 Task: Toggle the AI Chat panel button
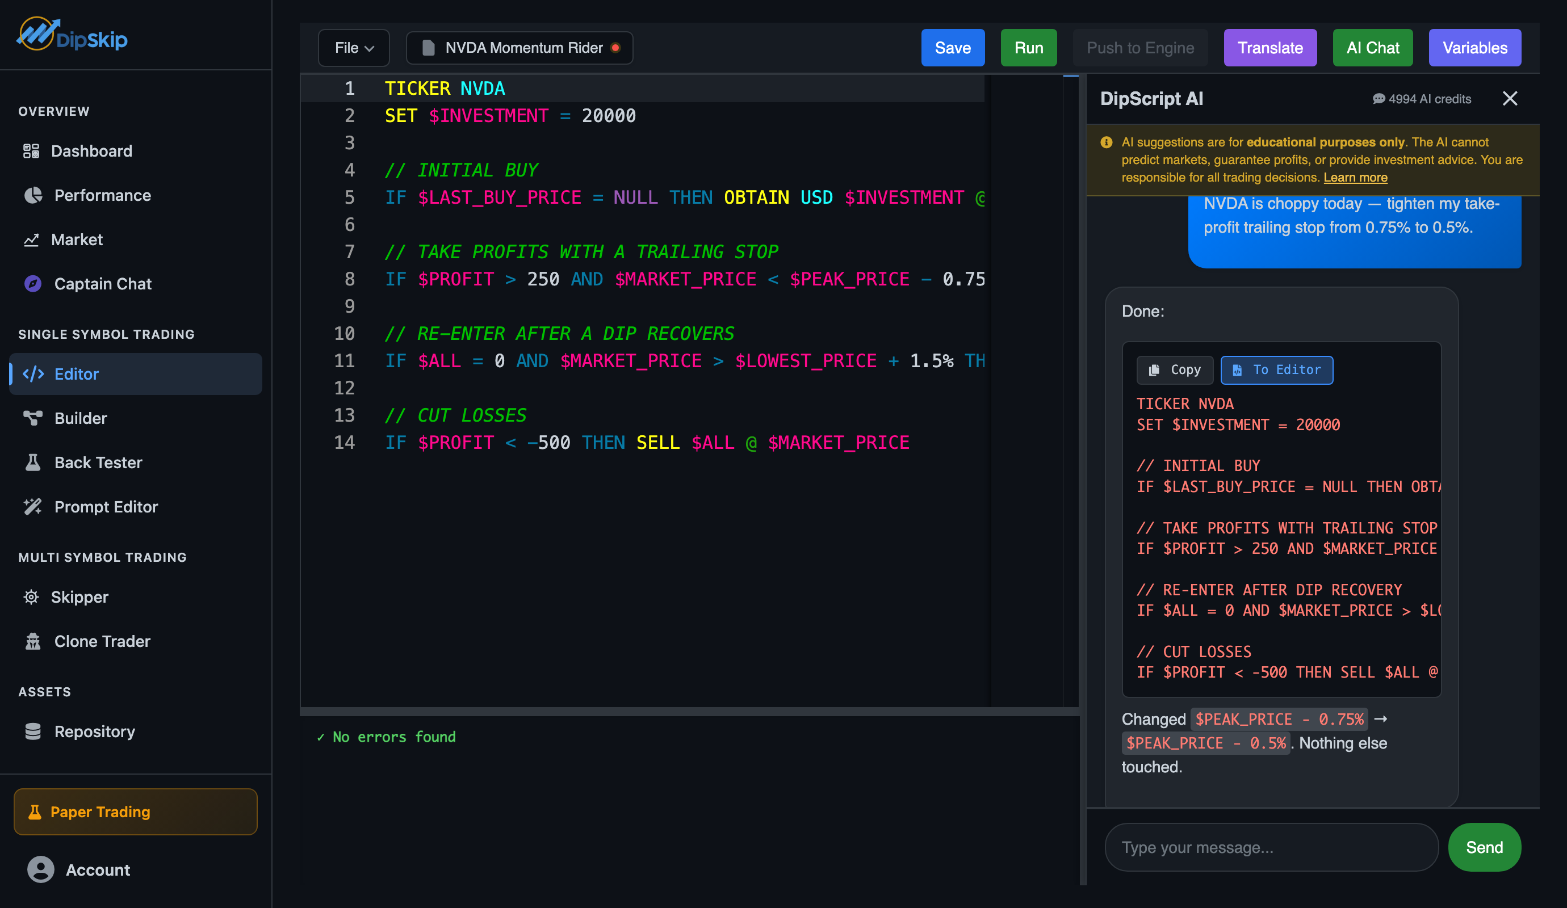(x=1372, y=48)
